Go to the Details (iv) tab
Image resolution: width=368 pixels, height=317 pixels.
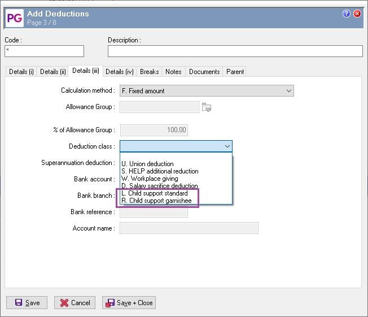tap(119, 72)
